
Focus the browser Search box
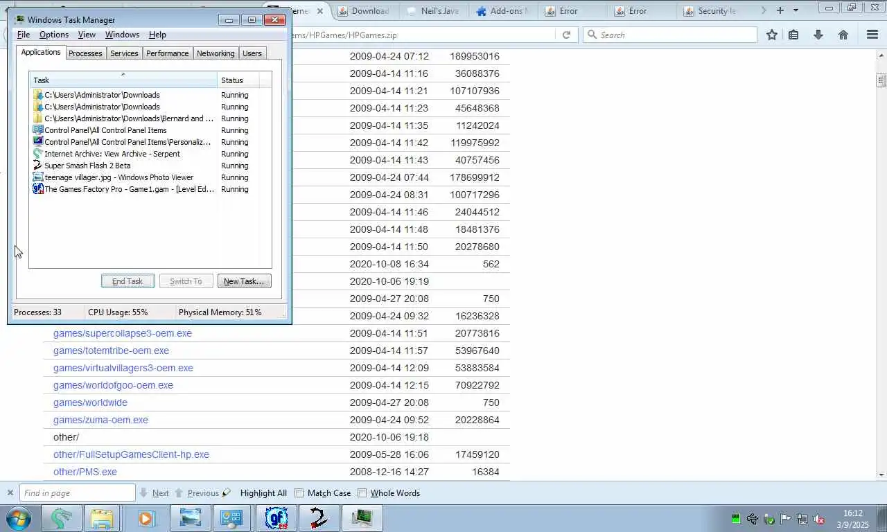(669, 35)
